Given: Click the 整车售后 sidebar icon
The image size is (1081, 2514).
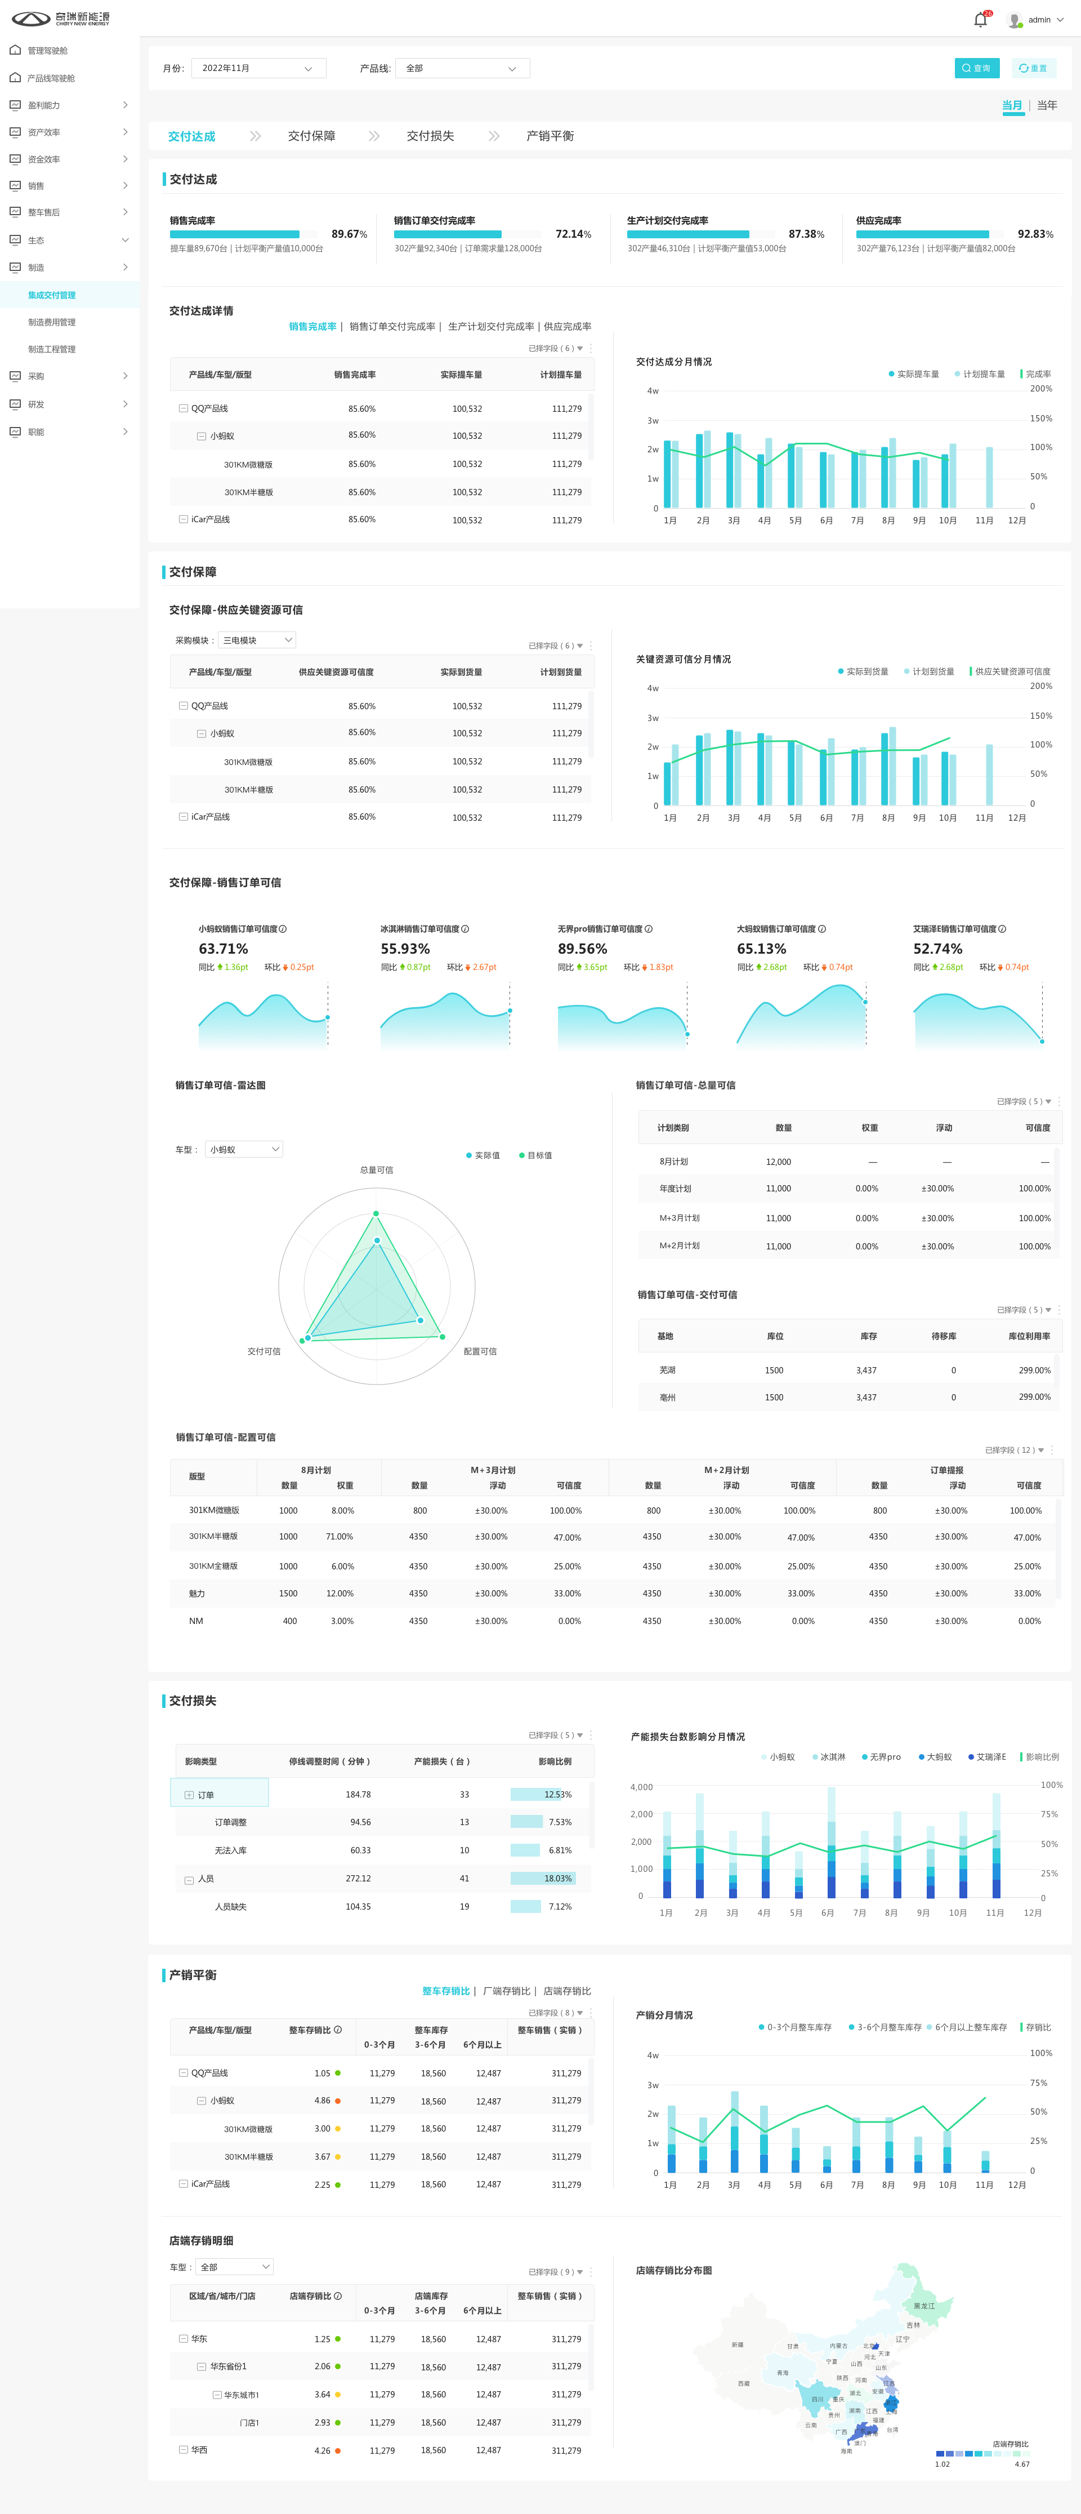Looking at the screenshot, I should coord(15,212).
